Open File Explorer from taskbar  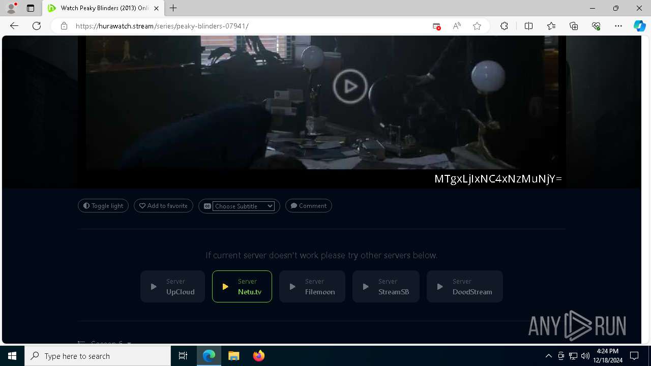pyautogui.click(x=234, y=356)
